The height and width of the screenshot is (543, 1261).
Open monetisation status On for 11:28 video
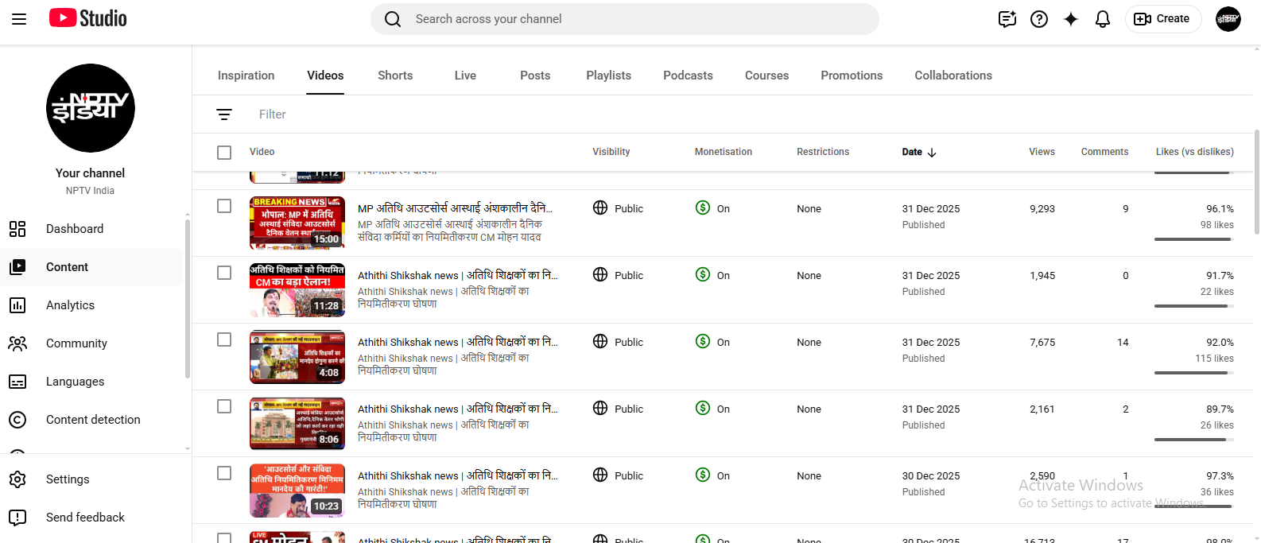[712, 275]
